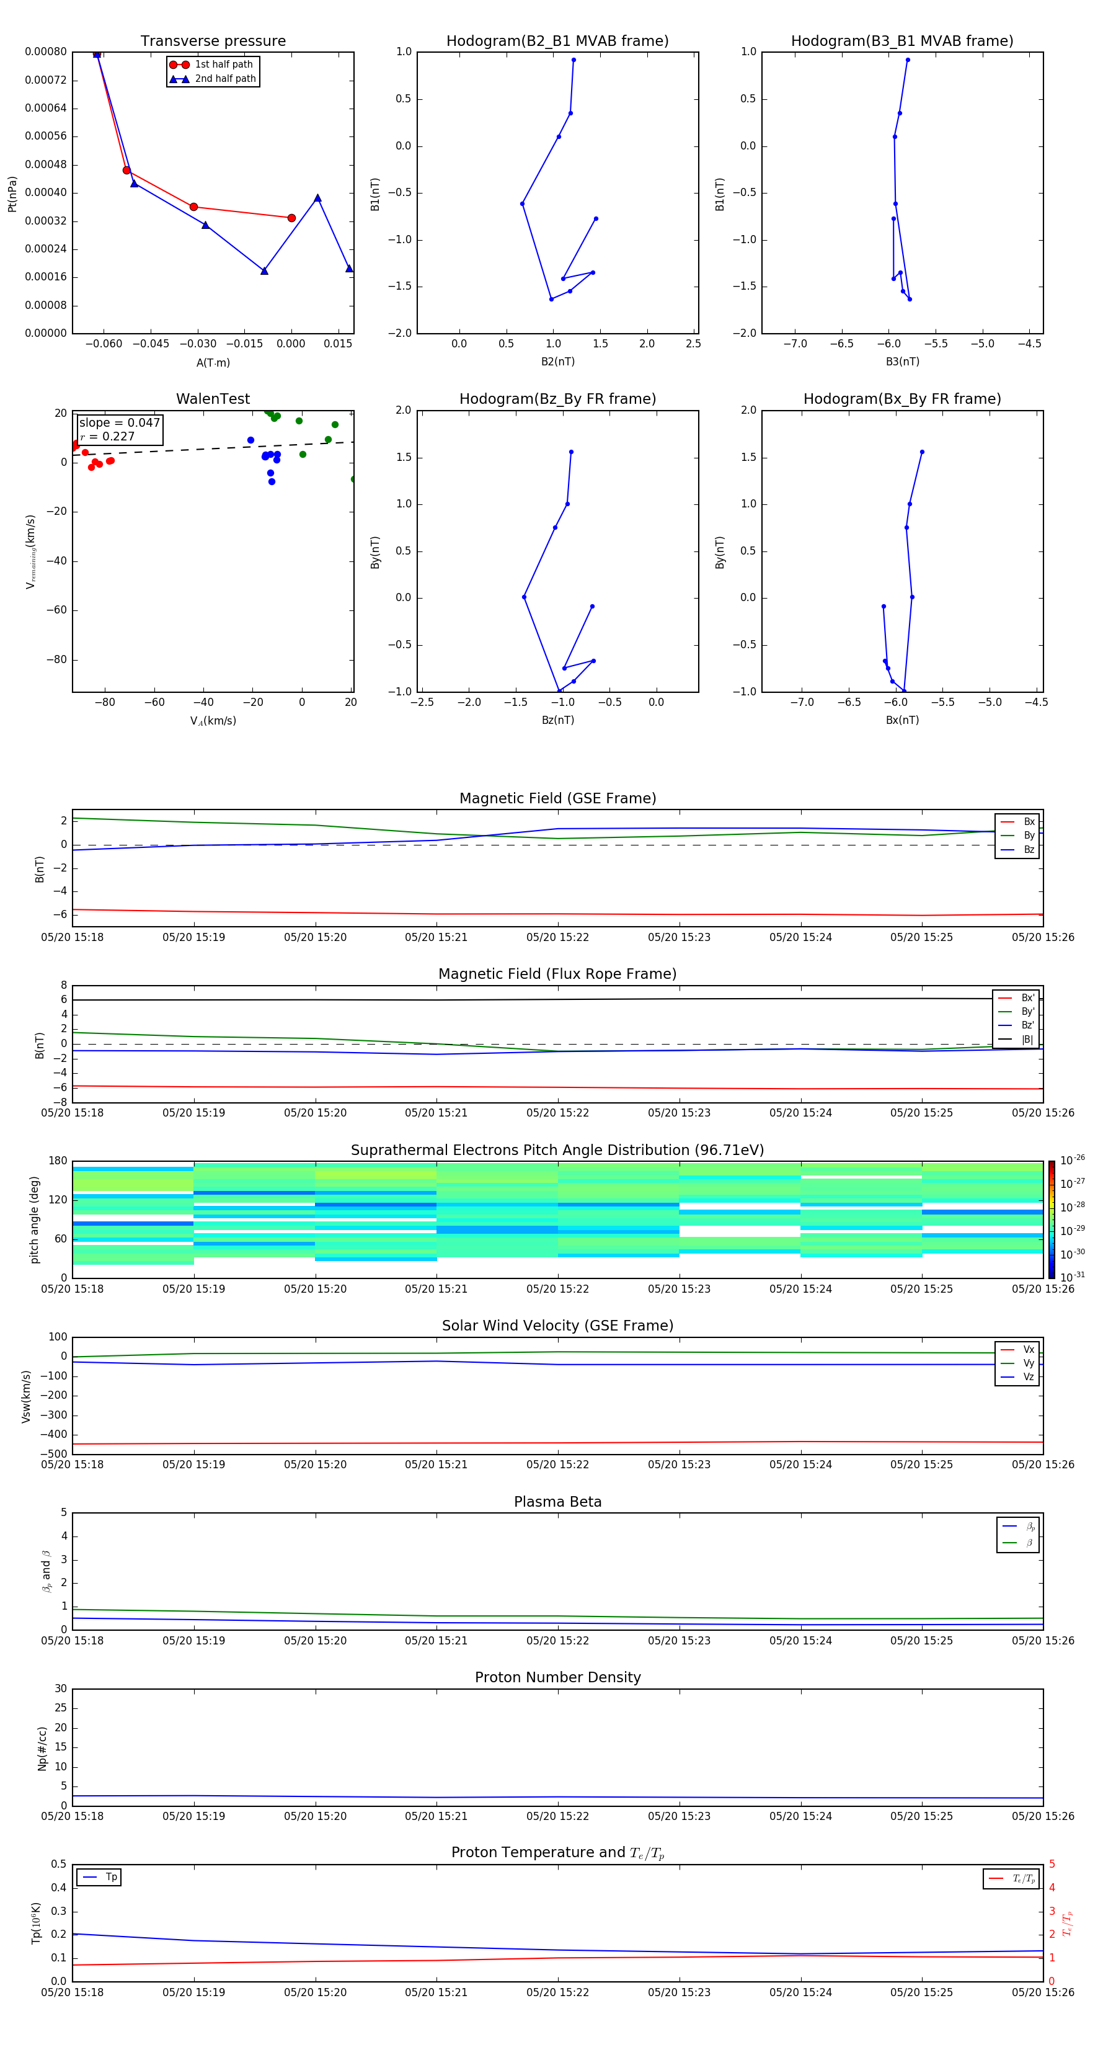Screen dimensions: 1116x2047
Task: Click the 'r = 0.227' annotation
Action: pyautogui.click(x=107, y=436)
